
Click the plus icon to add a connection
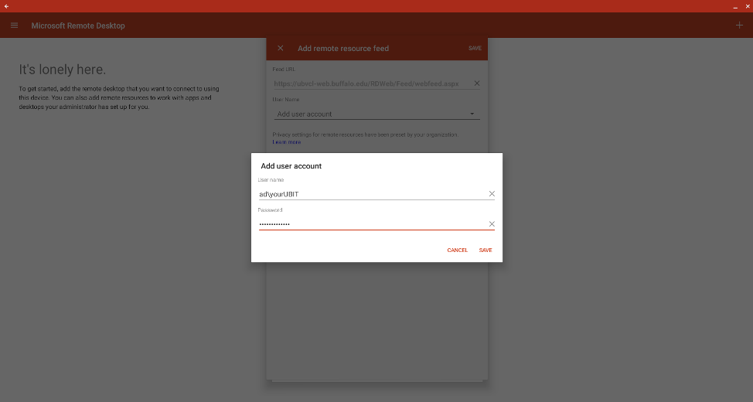[x=739, y=26]
